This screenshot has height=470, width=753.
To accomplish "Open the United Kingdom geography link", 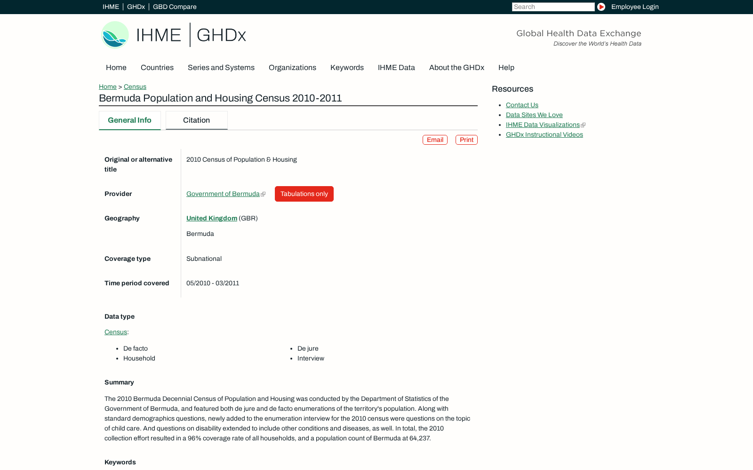I will [x=212, y=219].
